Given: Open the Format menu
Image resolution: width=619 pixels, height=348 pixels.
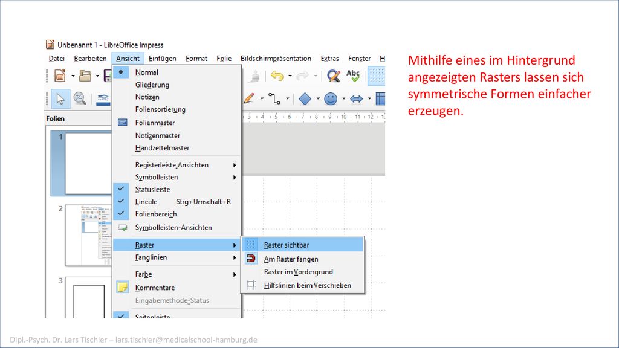Looking at the screenshot, I should tap(196, 59).
